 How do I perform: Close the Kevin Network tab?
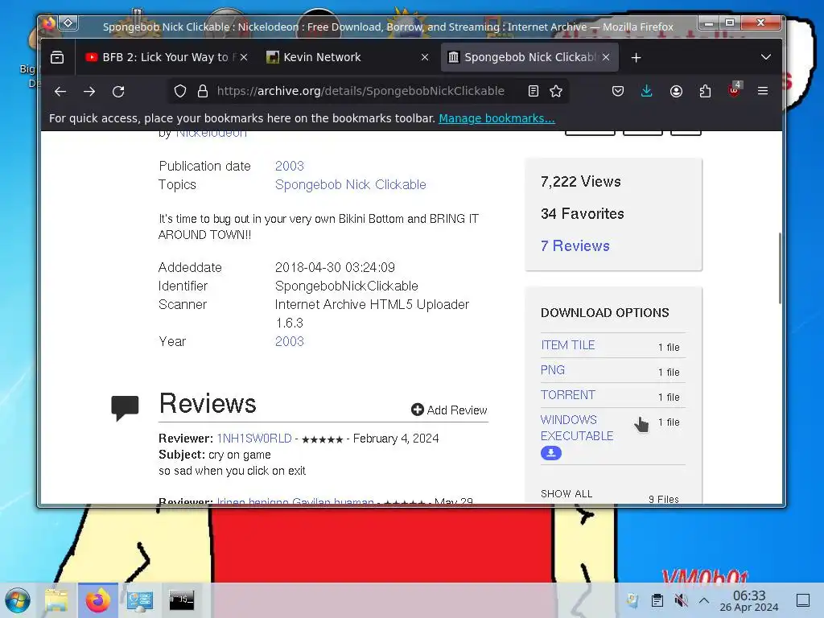[x=425, y=57]
